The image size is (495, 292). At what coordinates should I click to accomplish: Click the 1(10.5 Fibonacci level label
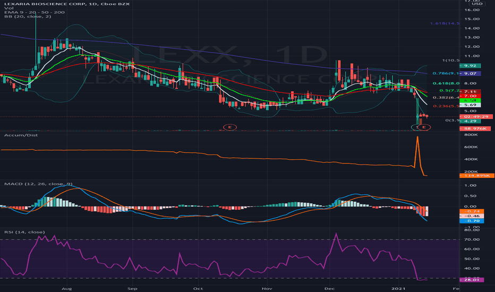451,61
